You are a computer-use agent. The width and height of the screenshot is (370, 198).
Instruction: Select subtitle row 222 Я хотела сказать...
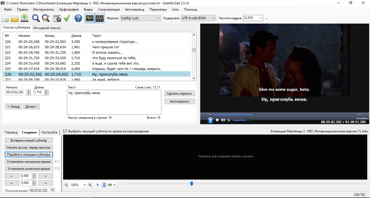click(97, 53)
